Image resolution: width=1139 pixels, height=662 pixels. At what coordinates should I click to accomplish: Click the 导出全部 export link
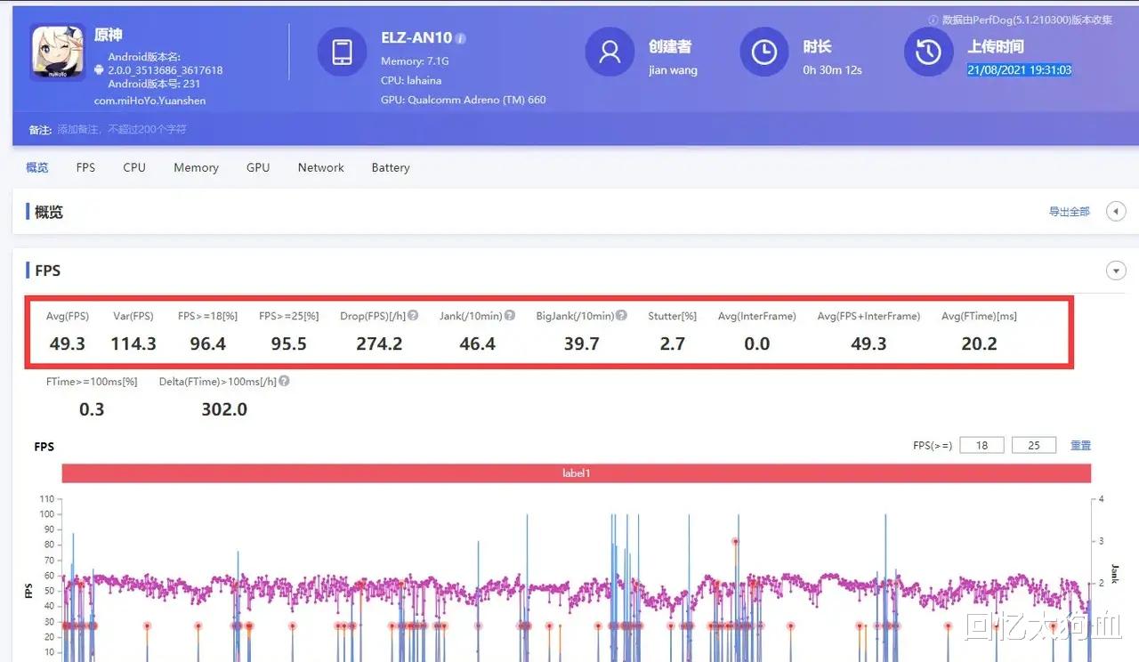pos(1068,211)
